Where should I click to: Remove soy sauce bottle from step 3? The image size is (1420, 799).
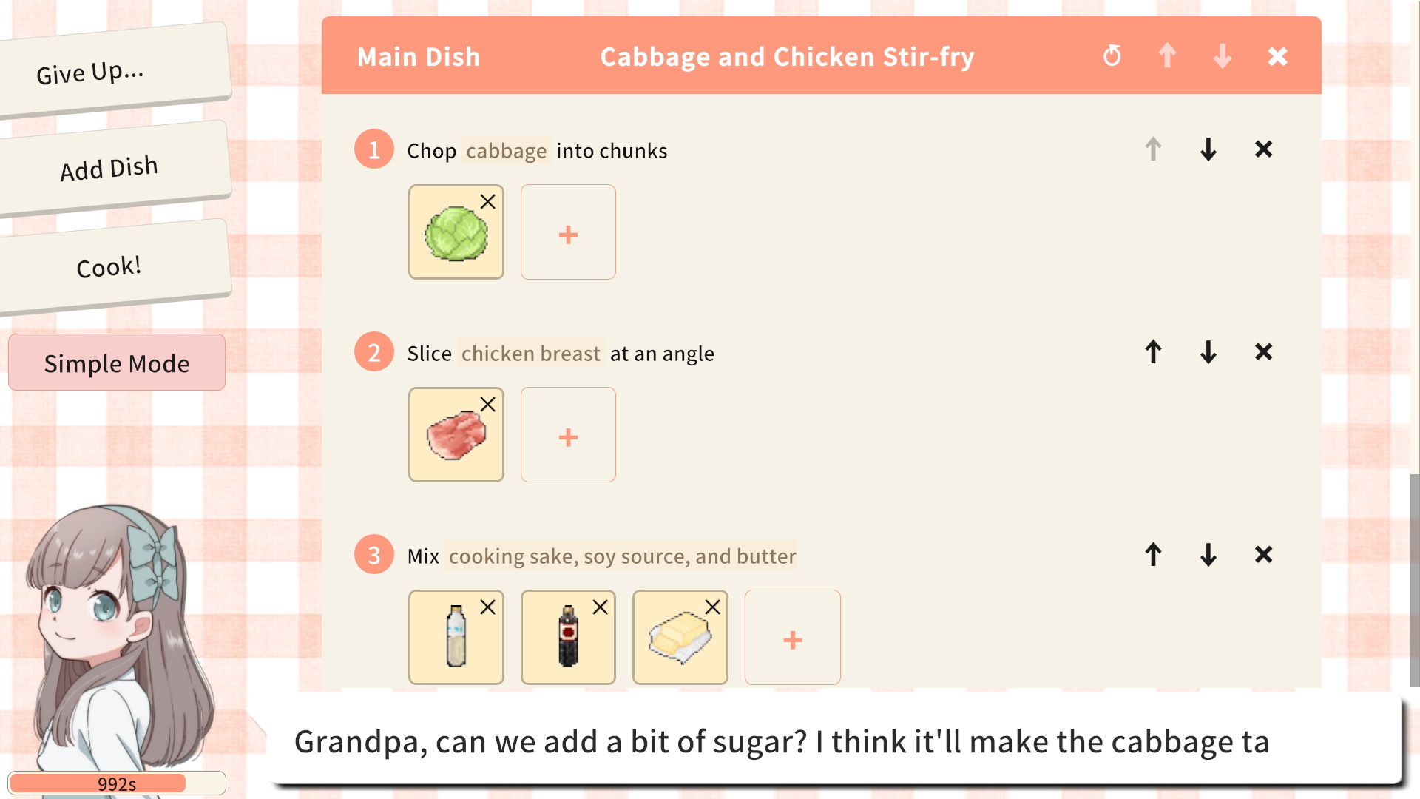(x=600, y=607)
